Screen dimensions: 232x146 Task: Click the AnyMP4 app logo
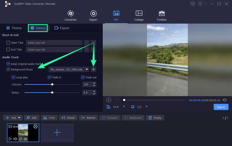click(8, 4)
